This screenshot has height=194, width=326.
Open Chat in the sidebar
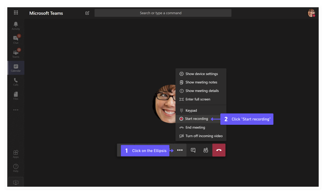(16, 40)
